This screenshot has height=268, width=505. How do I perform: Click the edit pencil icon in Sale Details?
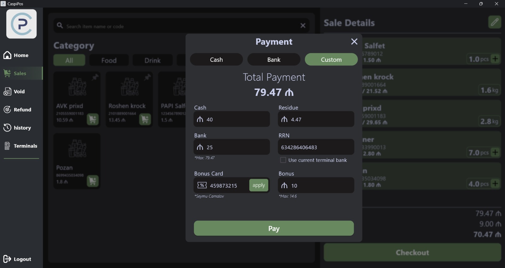coord(495,22)
